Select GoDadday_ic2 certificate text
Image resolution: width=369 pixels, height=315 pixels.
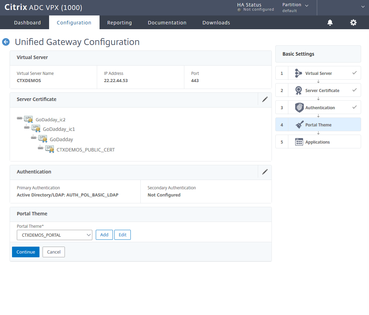click(50, 120)
